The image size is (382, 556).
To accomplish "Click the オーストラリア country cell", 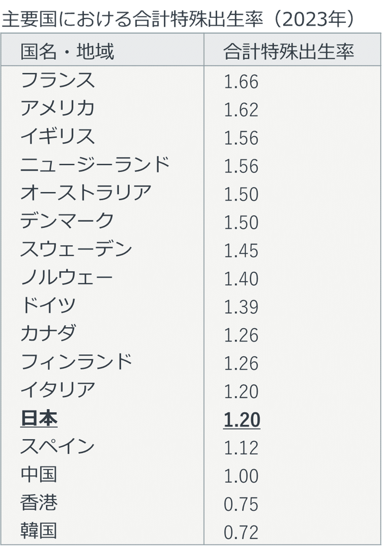I will [x=86, y=193].
